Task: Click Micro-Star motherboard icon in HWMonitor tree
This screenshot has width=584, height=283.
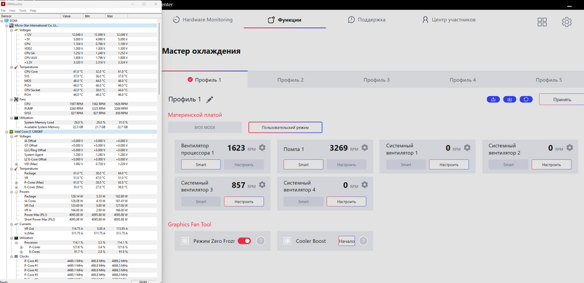Action: pyautogui.click(x=11, y=25)
